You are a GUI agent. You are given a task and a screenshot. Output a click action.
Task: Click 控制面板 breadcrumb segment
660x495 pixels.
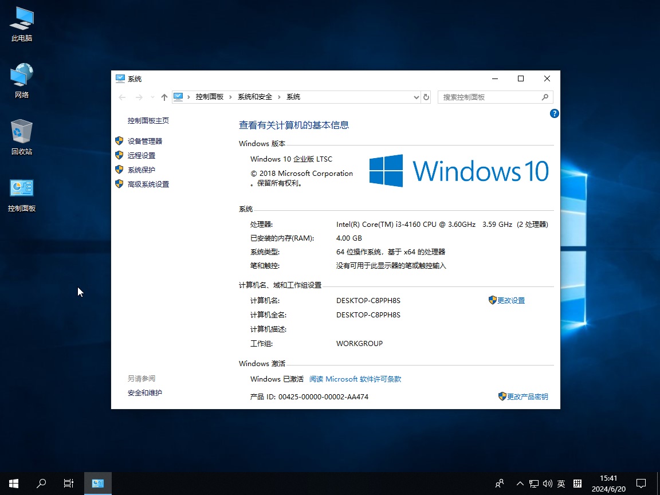pos(210,97)
